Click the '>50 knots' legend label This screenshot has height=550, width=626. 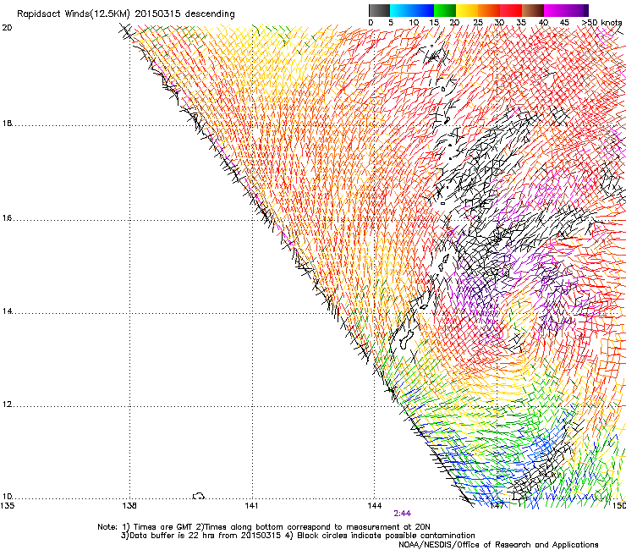(602, 23)
